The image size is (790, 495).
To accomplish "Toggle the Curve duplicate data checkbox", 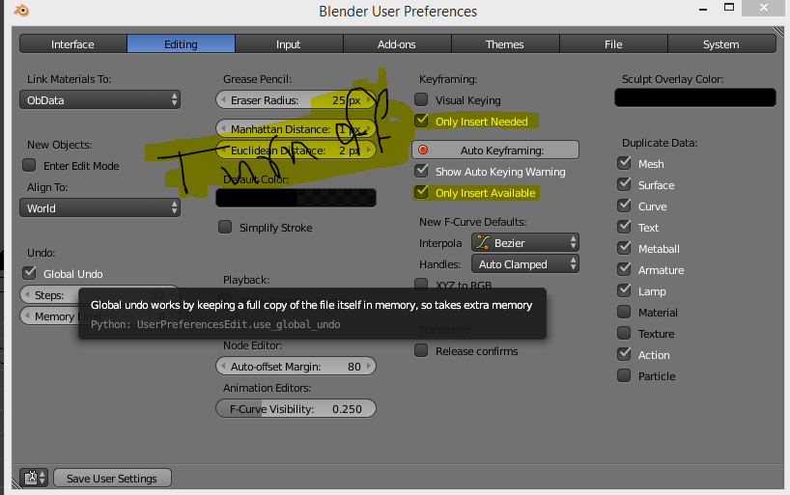I will click(x=624, y=206).
